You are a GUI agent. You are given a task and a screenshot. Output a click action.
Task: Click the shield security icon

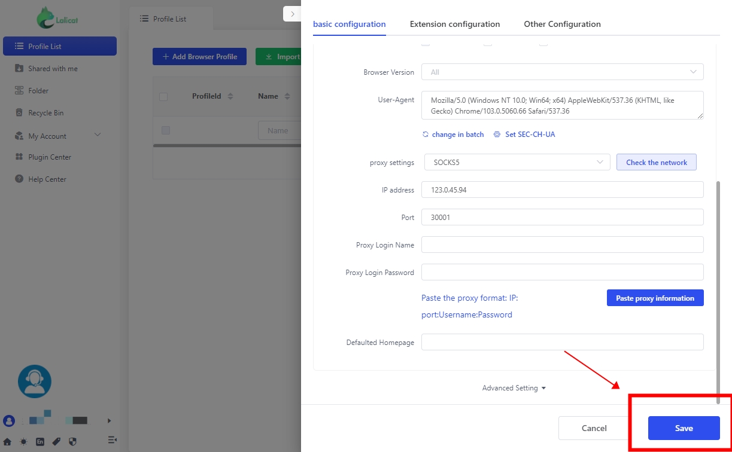click(73, 442)
